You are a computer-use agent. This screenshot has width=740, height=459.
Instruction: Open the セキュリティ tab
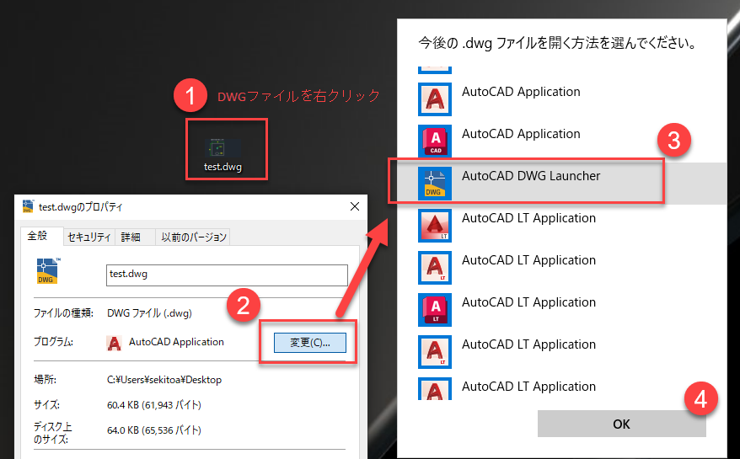tap(88, 238)
